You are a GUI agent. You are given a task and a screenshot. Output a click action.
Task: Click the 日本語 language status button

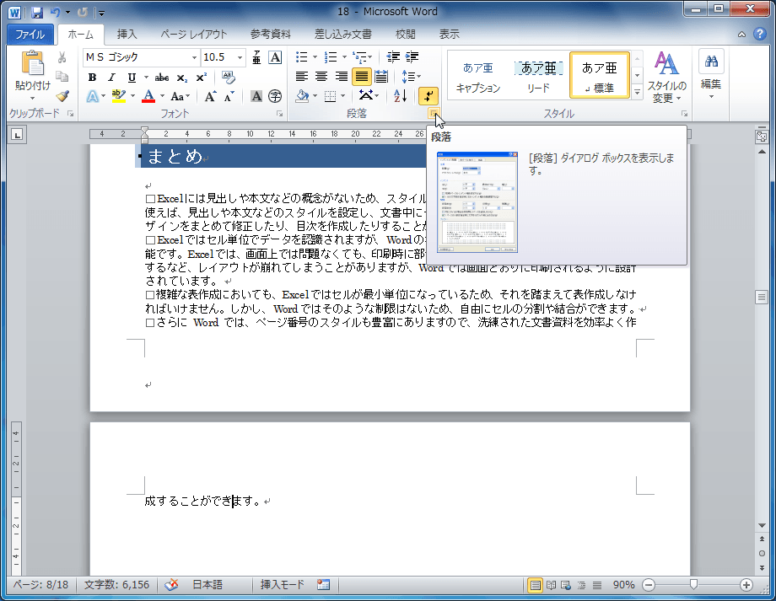pos(207,585)
